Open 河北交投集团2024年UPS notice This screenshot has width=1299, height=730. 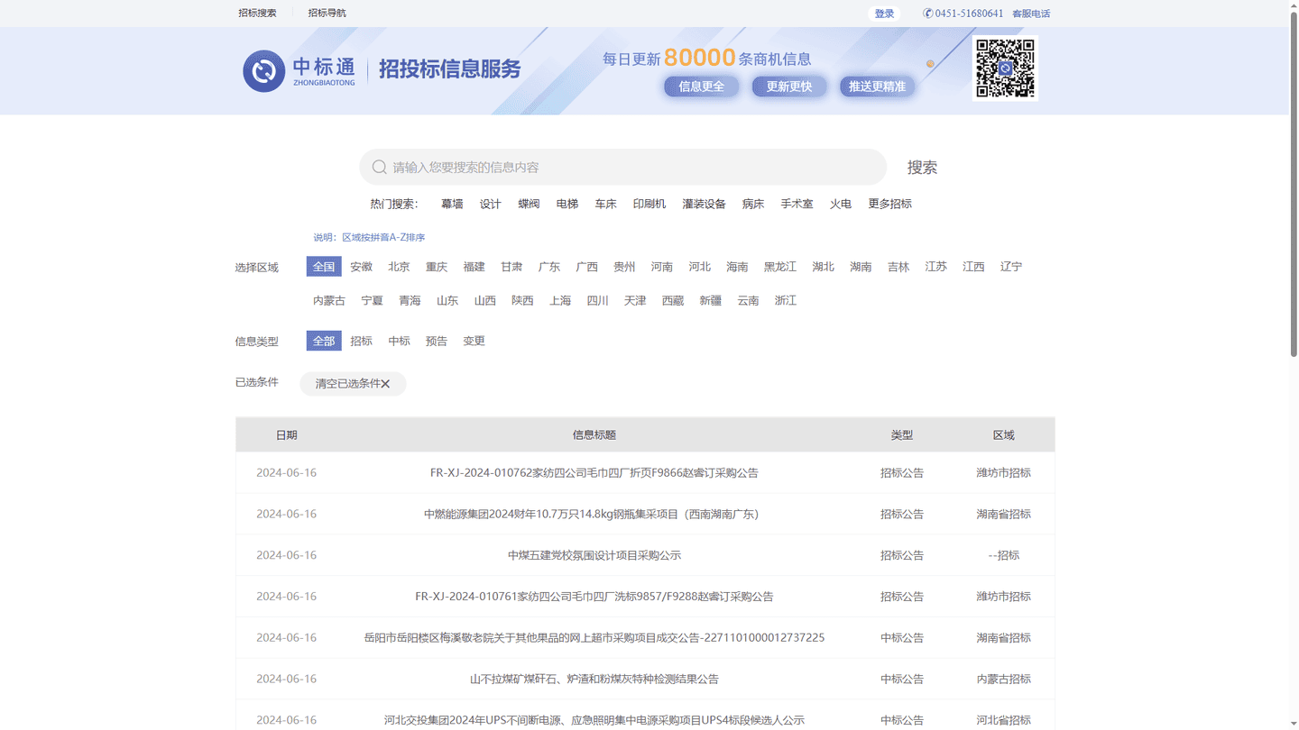point(594,720)
